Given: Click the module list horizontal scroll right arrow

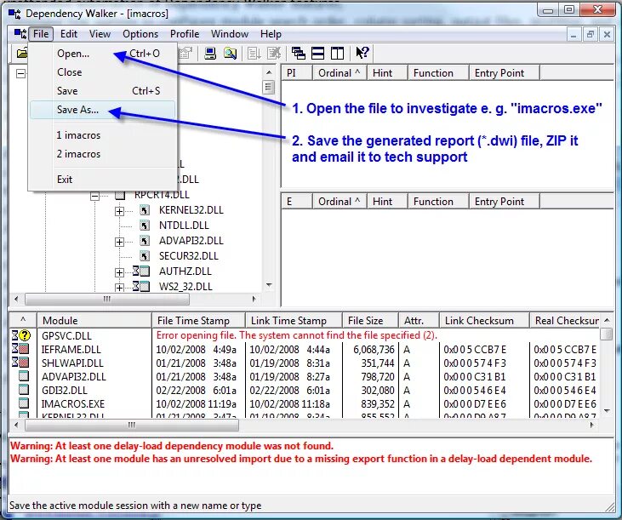Looking at the screenshot, I should [x=592, y=425].
